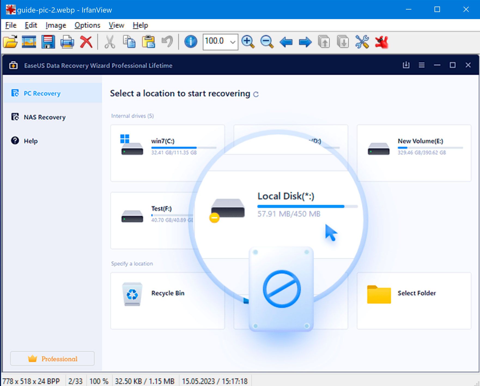Go to previous image left arrow

(286, 42)
